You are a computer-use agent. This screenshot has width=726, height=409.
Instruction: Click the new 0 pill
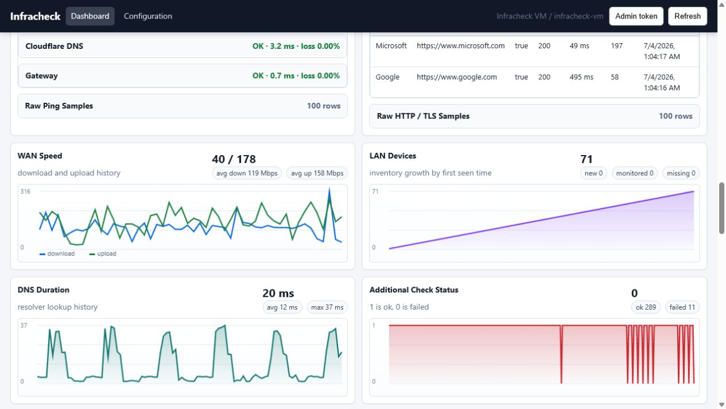coord(594,173)
